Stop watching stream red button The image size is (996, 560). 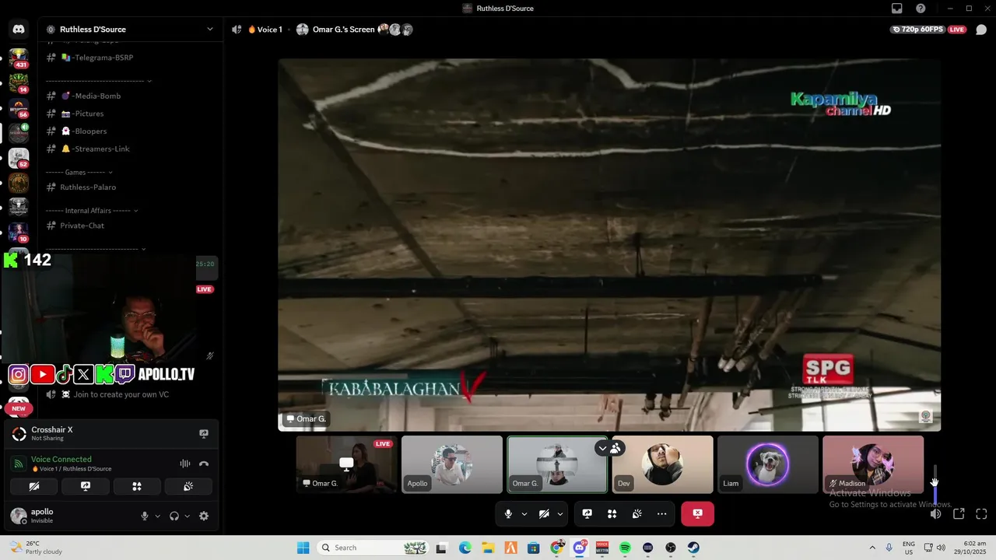[697, 514]
